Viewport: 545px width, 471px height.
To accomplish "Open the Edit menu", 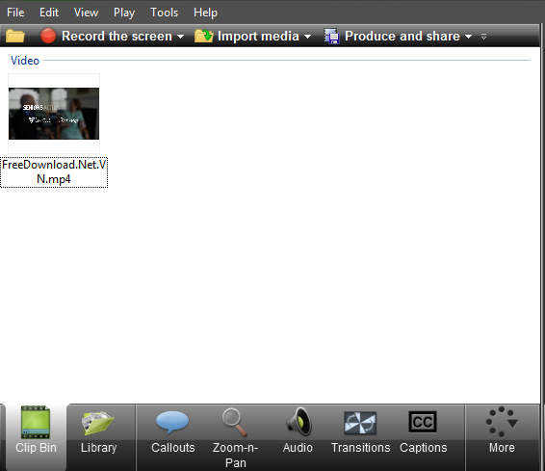I will pyautogui.click(x=49, y=13).
